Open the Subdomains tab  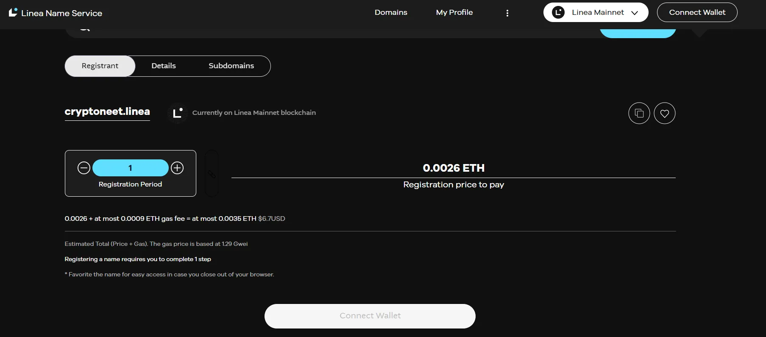(x=231, y=66)
